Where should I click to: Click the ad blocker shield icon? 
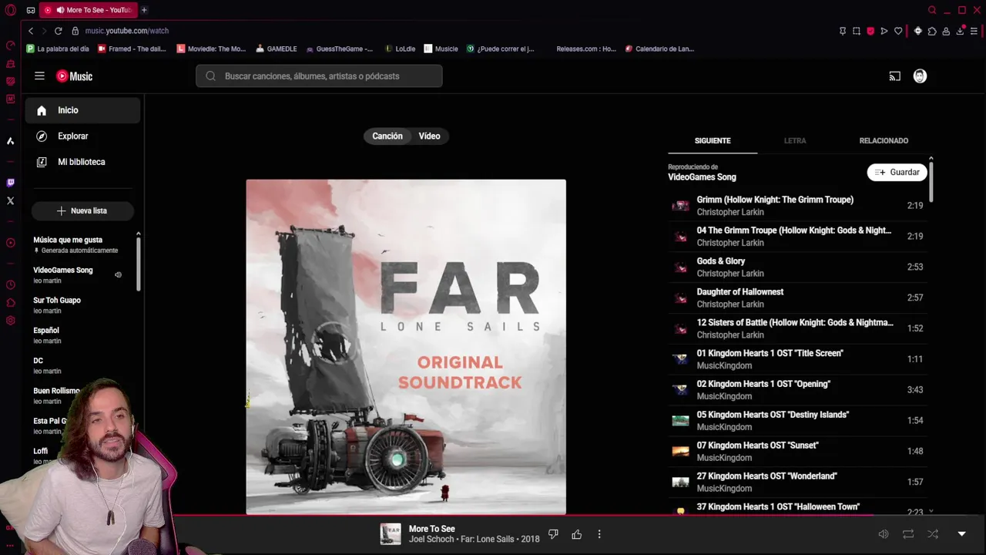click(x=870, y=31)
